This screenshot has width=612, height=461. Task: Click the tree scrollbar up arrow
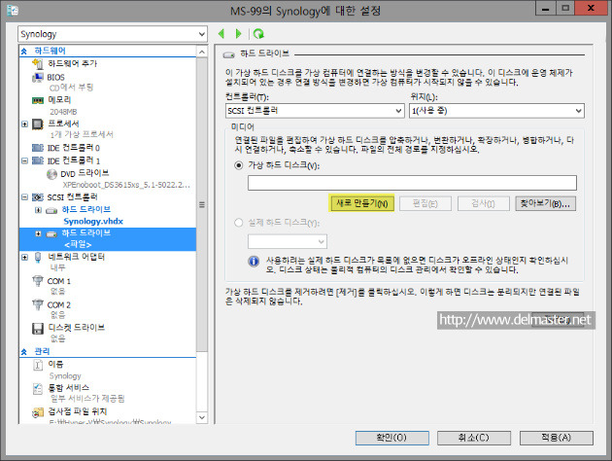(x=202, y=52)
